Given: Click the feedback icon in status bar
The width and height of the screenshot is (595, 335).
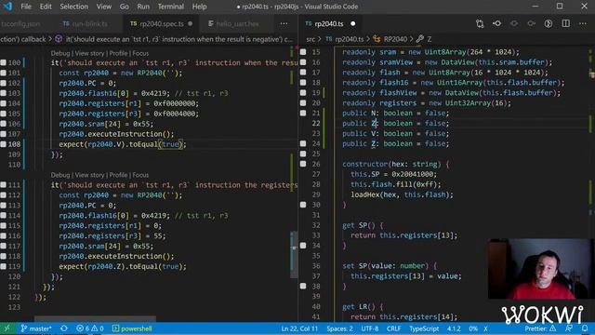Looking at the screenshot, I should (568, 328).
